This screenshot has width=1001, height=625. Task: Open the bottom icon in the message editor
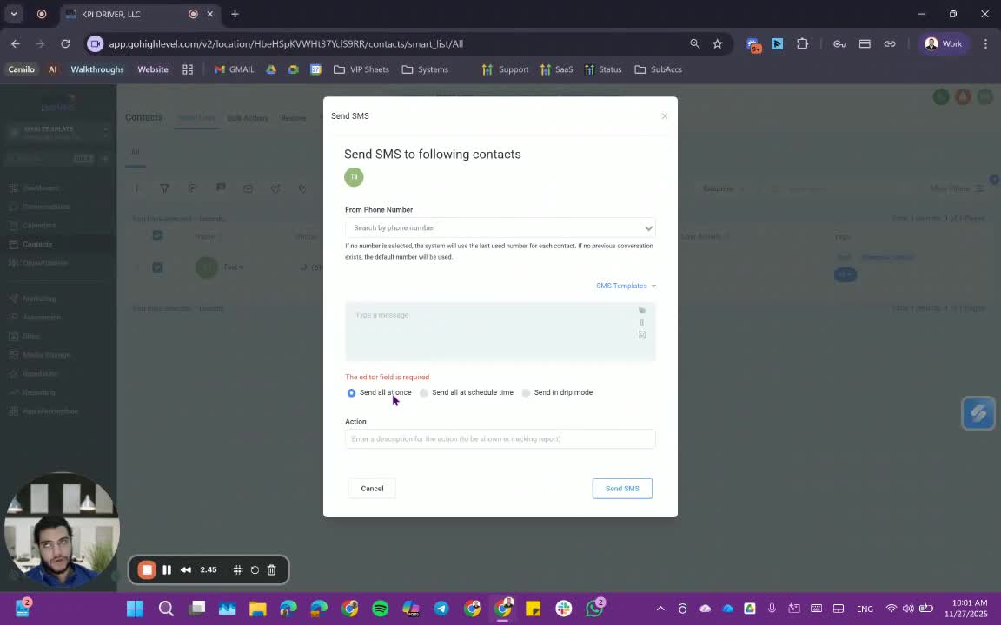pyautogui.click(x=642, y=334)
